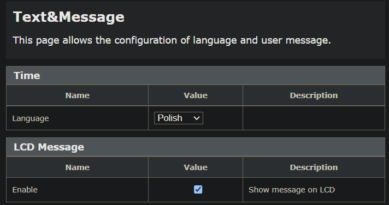This screenshot has width=389, height=205.
Task: Select the 'Show message on LCD' description
Action: coord(292,190)
